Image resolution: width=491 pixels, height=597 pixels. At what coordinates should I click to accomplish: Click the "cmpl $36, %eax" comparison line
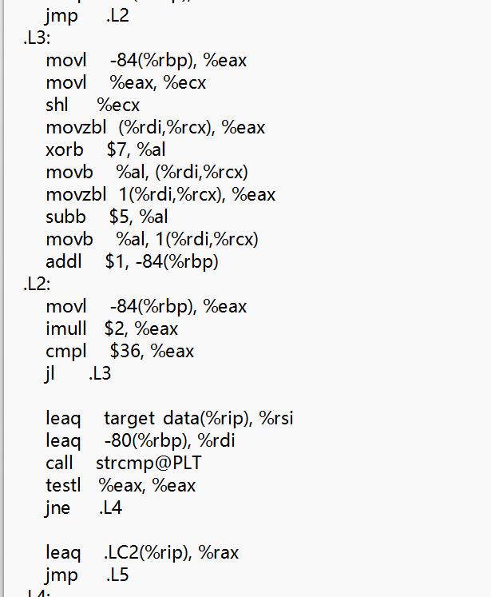(x=120, y=351)
